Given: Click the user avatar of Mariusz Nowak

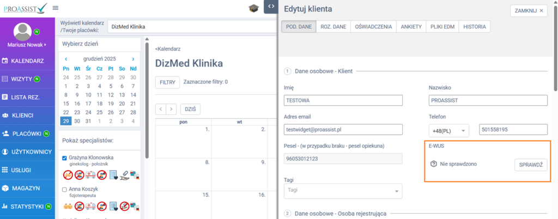Looking at the screenshot, I should 22,32.
